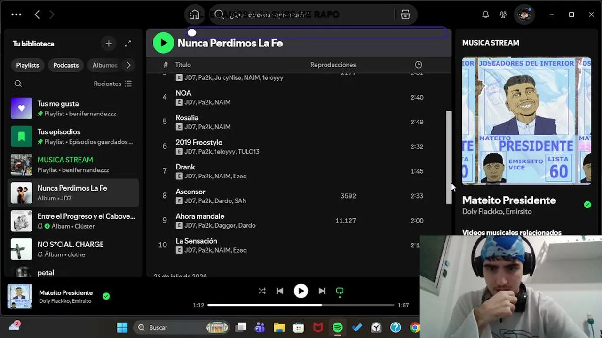
Task: Open Mateito Presidente title in right panel
Action: [509, 200]
